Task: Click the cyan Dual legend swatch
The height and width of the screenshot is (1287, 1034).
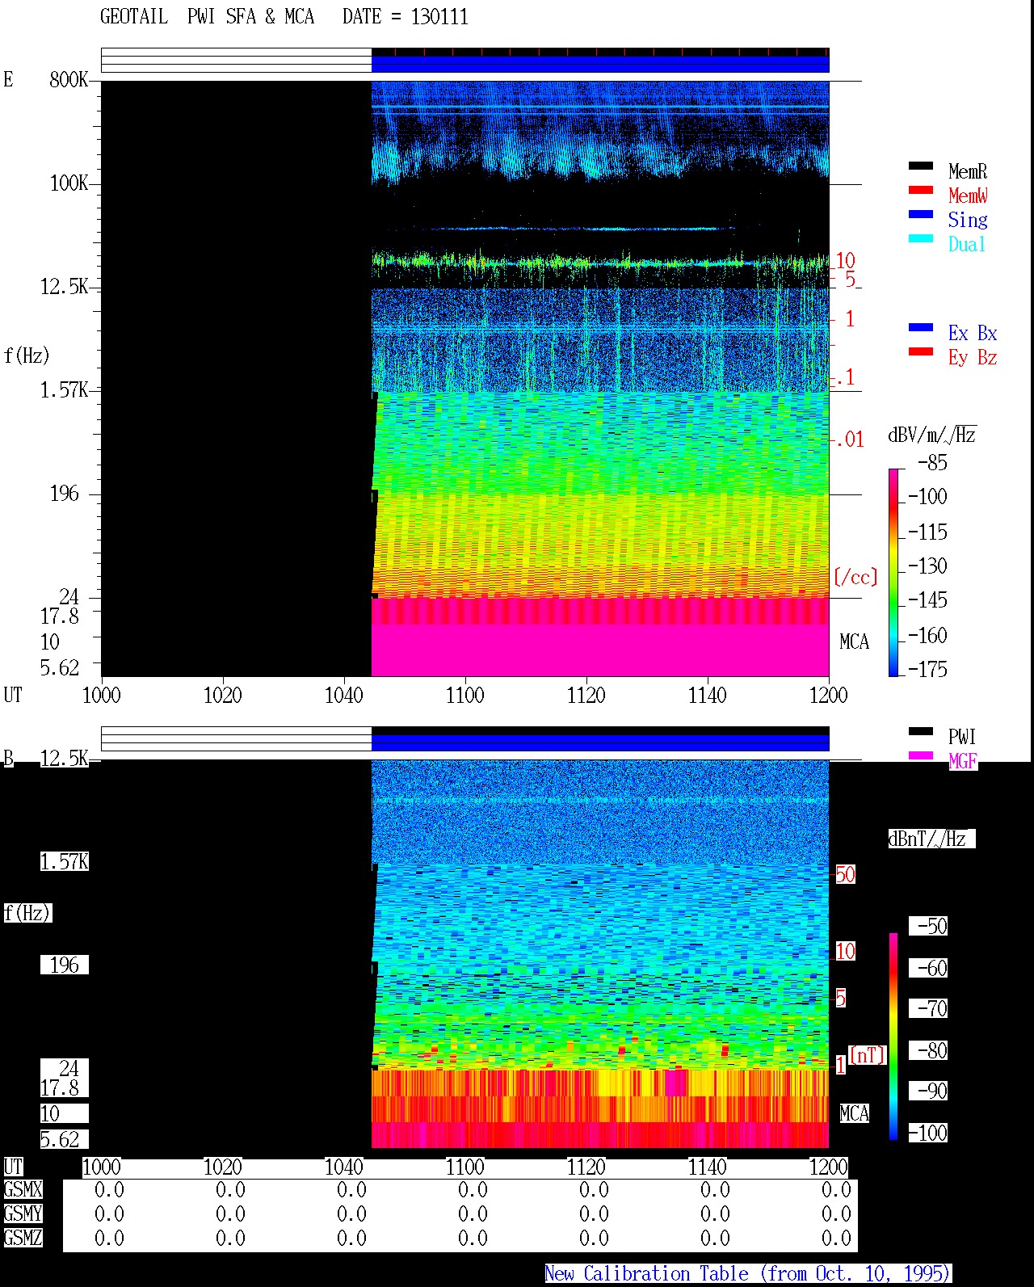Action: [921, 239]
